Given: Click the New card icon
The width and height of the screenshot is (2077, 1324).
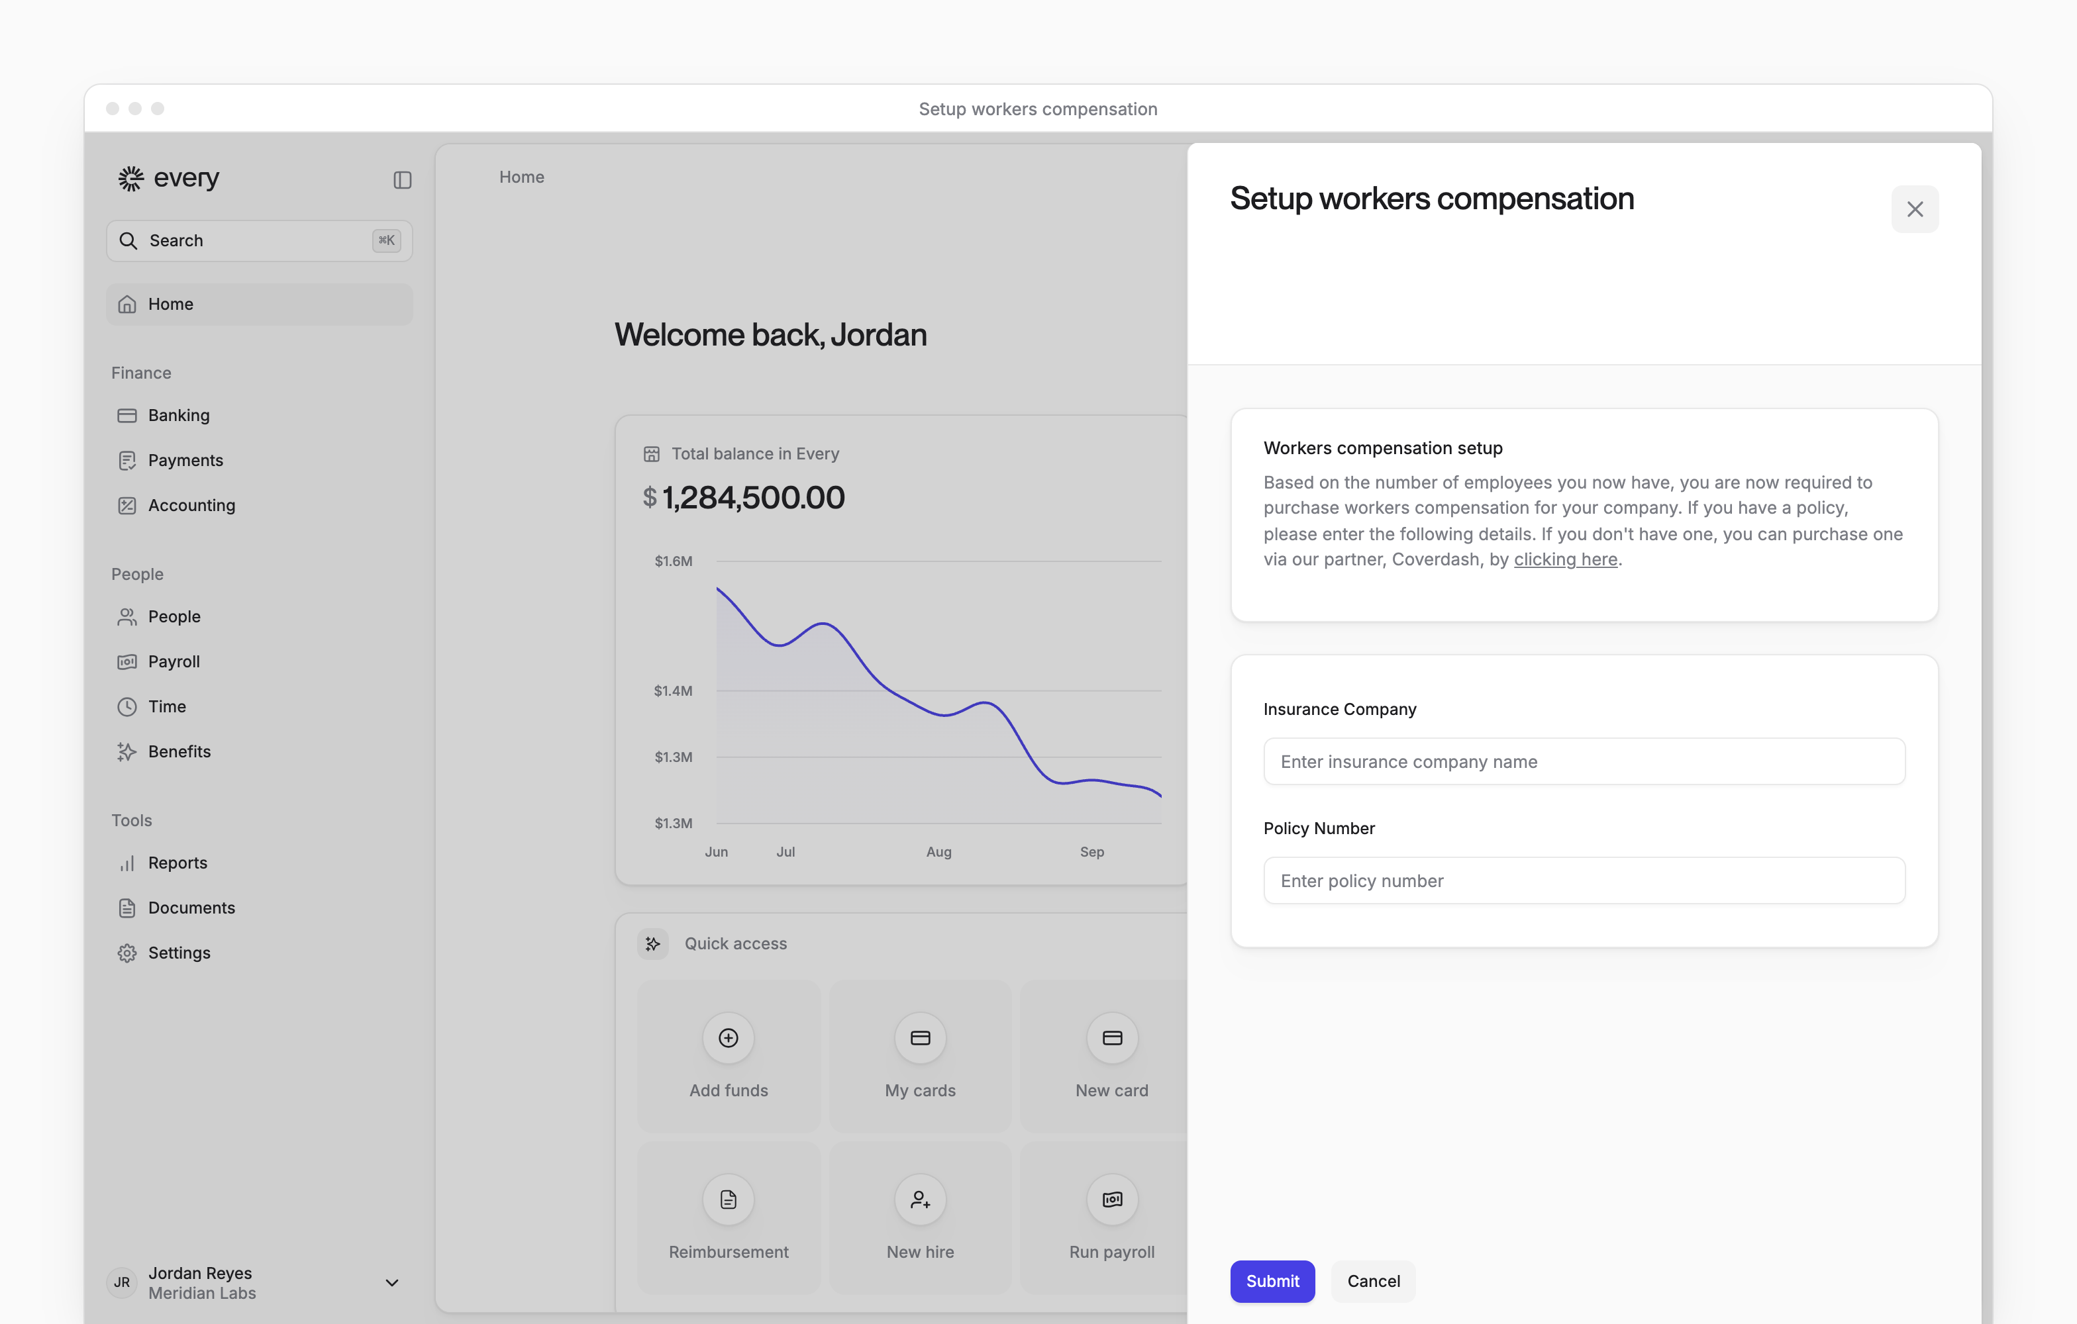Looking at the screenshot, I should [x=1112, y=1038].
